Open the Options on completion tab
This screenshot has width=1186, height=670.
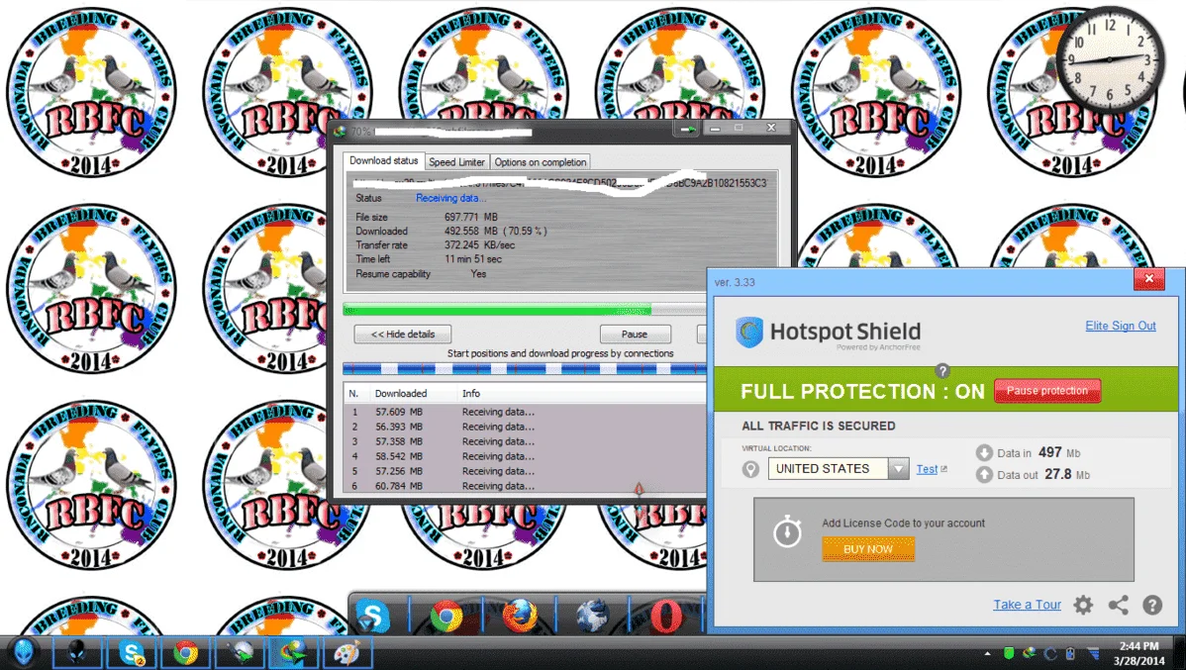point(541,162)
